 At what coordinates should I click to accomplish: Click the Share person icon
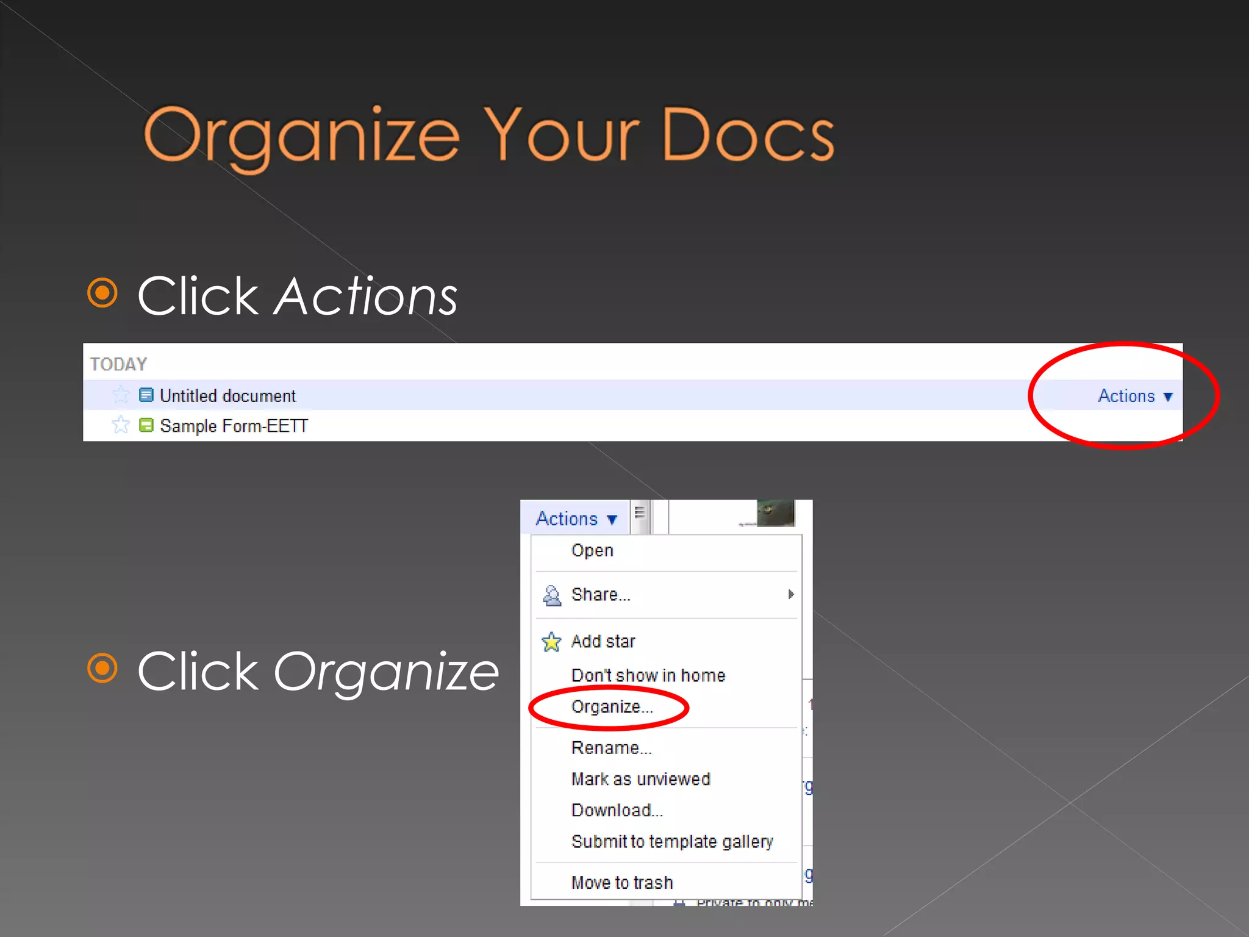click(x=551, y=595)
